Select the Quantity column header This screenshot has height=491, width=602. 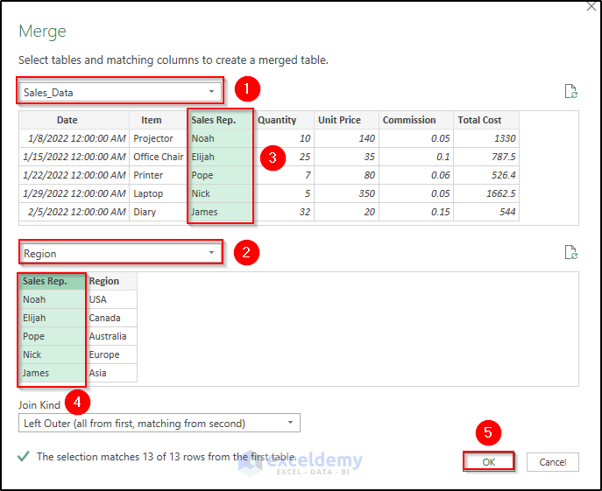coord(277,120)
